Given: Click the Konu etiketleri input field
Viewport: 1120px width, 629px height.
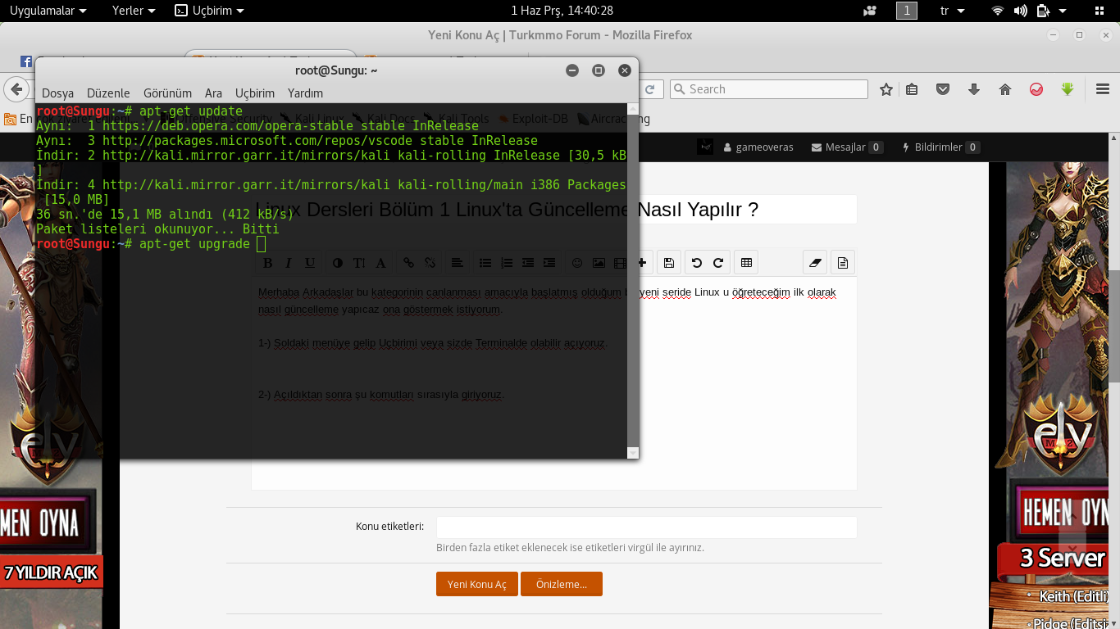Looking at the screenshot, I should click(x=647, y=527).
